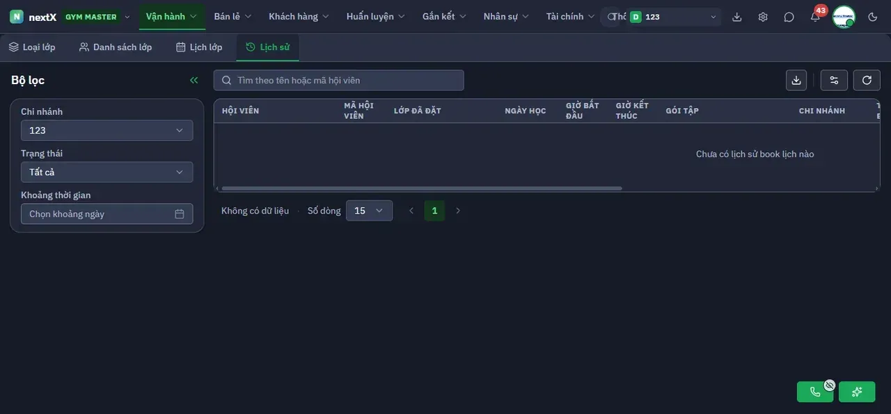Screen dimensions: 891x414
Task: Click the nextX logo icon
Action: [x=17, y=17]
